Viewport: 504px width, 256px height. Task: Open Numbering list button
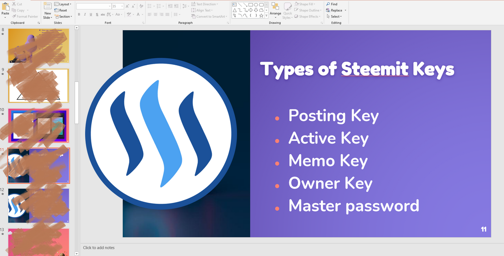(159, 6)
